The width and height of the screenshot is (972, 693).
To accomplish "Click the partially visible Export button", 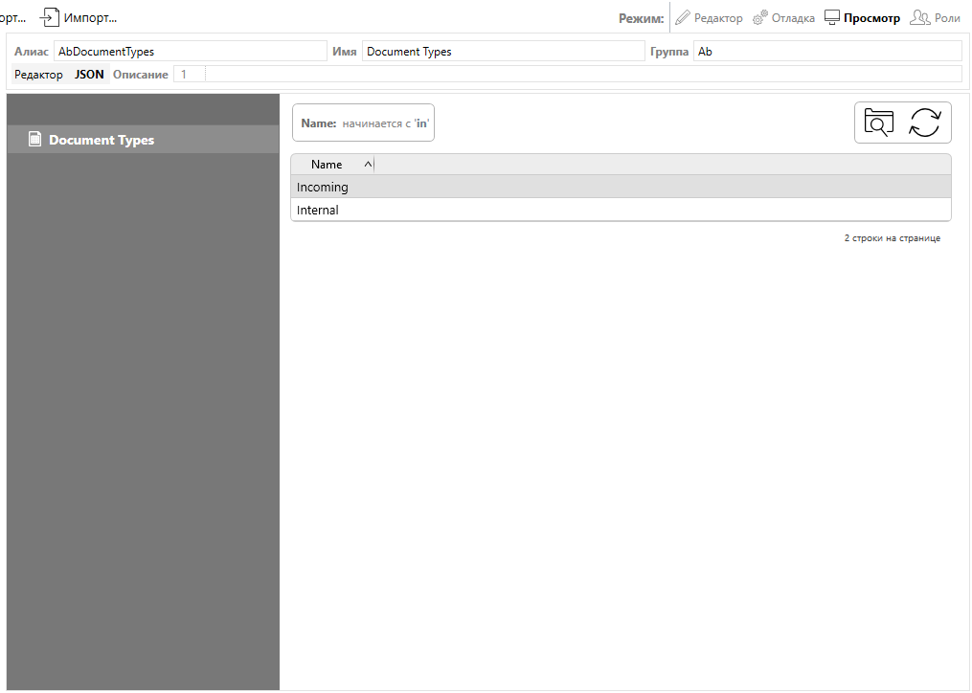I will [12, 17].
